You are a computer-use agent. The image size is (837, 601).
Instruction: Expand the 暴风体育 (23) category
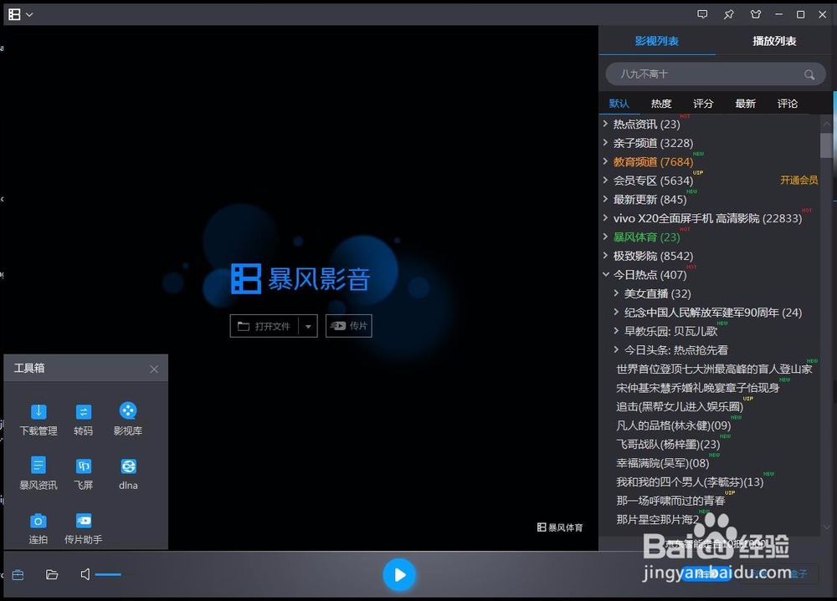pos(605,237)
